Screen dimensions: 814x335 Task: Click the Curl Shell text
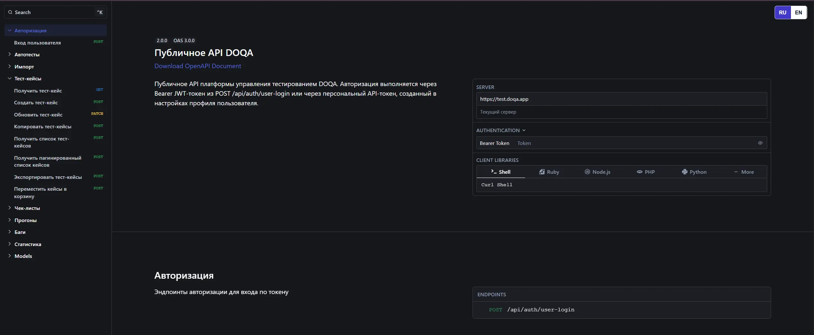(497, 185)
